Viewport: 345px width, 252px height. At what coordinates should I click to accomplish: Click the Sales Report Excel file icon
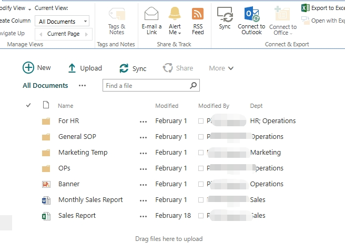[46, 216]
